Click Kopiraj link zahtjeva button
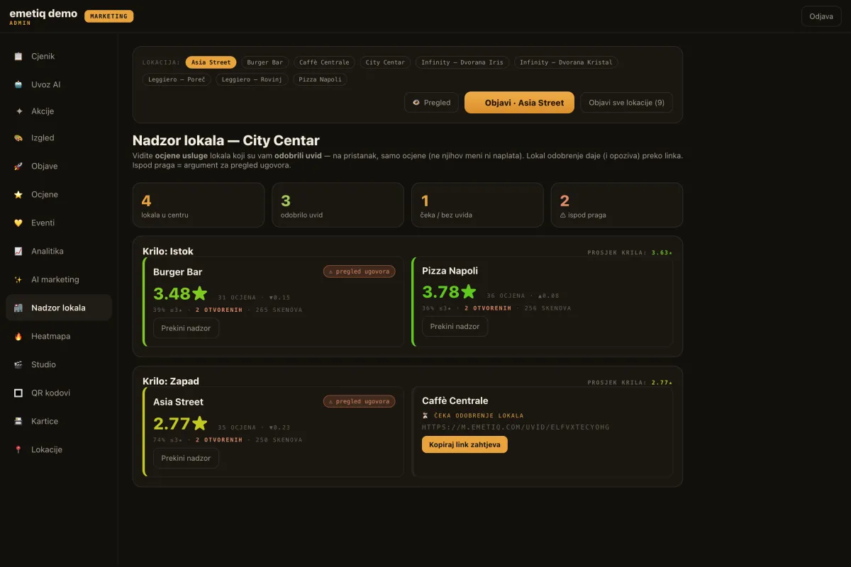This screenshot has width=851, height=567. pos(465,444)
